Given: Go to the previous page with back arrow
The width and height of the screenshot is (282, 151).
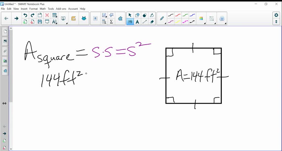Looking at the screenshot, I should 6,18.
